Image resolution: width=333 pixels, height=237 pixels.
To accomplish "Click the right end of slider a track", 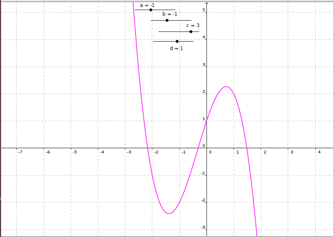I will (175, 10).
